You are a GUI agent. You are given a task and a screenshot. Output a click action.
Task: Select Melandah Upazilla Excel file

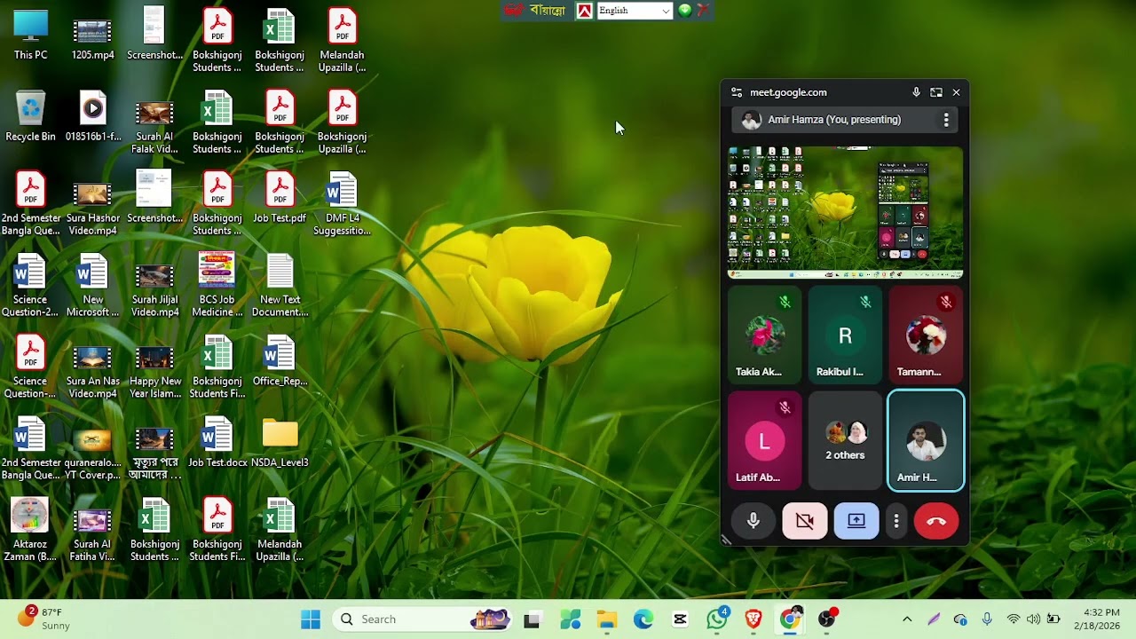[x=280, y=531]
